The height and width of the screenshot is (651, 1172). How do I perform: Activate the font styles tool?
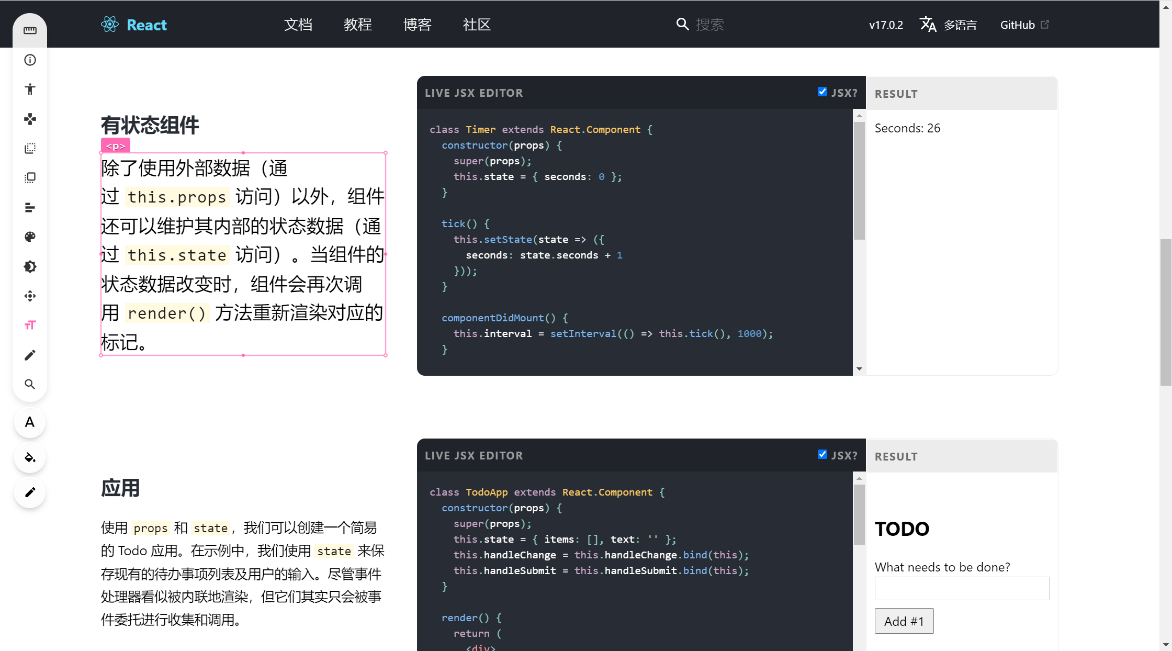(x=30, y=325)
